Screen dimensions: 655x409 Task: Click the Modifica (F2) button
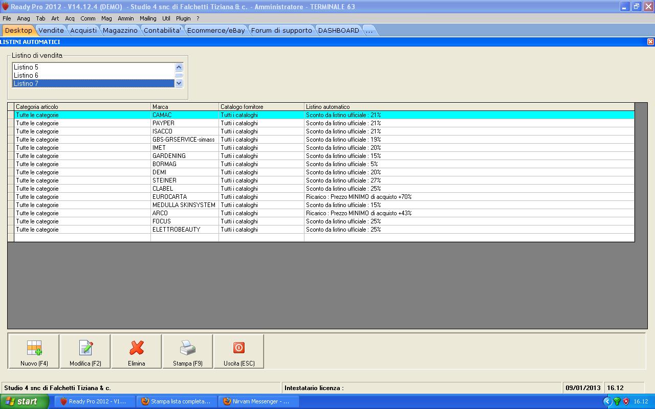(85, 352)
